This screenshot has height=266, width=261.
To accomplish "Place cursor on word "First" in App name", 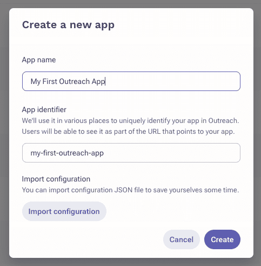I will click(50, 81).
